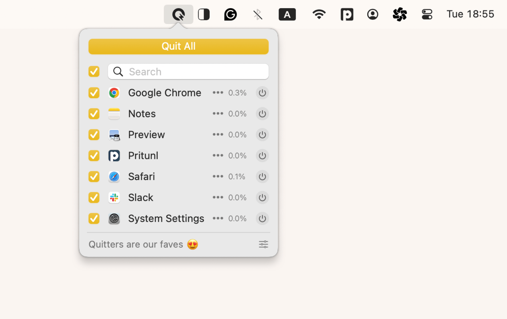Image resolution: width=507 pixels, height=319 pixels.
Task: Quit Google Chrome with its power button
Action: click(262, 93)
